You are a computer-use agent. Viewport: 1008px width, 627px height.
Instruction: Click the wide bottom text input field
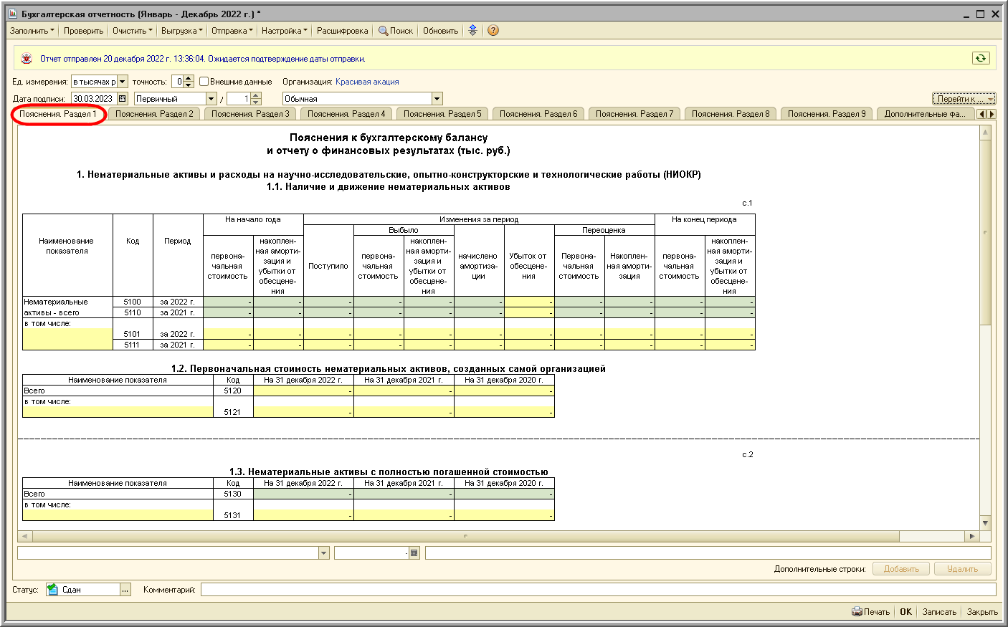(708, 553)
